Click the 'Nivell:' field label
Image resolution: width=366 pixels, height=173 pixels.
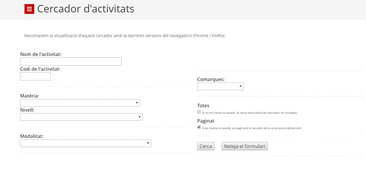pos(27,110)
